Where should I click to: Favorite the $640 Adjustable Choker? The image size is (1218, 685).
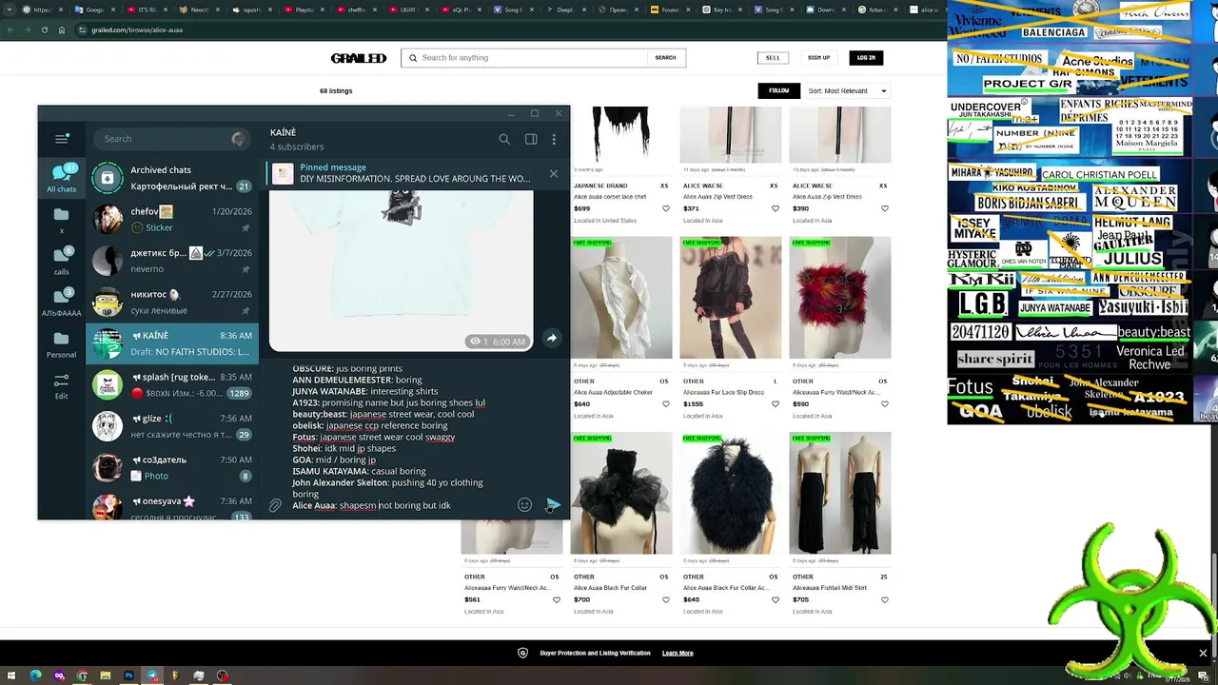coord(665,403)
